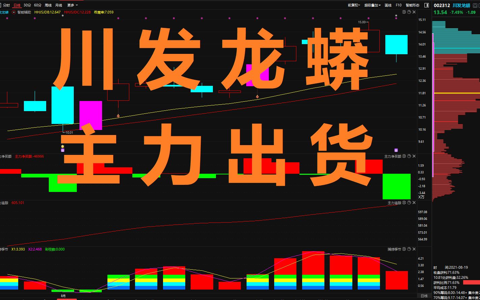Click the 主力净买额:-46966 value label
Viewport: 480px width, 300px height.
click(29, 156)
